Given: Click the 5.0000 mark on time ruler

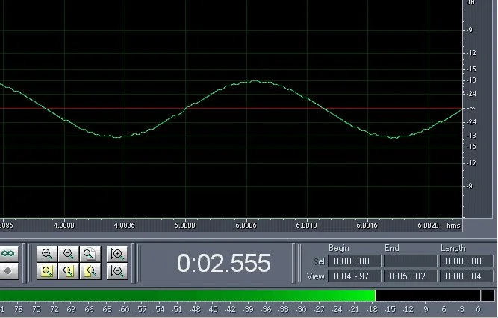Looking at the screenshot, I should 184,223.
